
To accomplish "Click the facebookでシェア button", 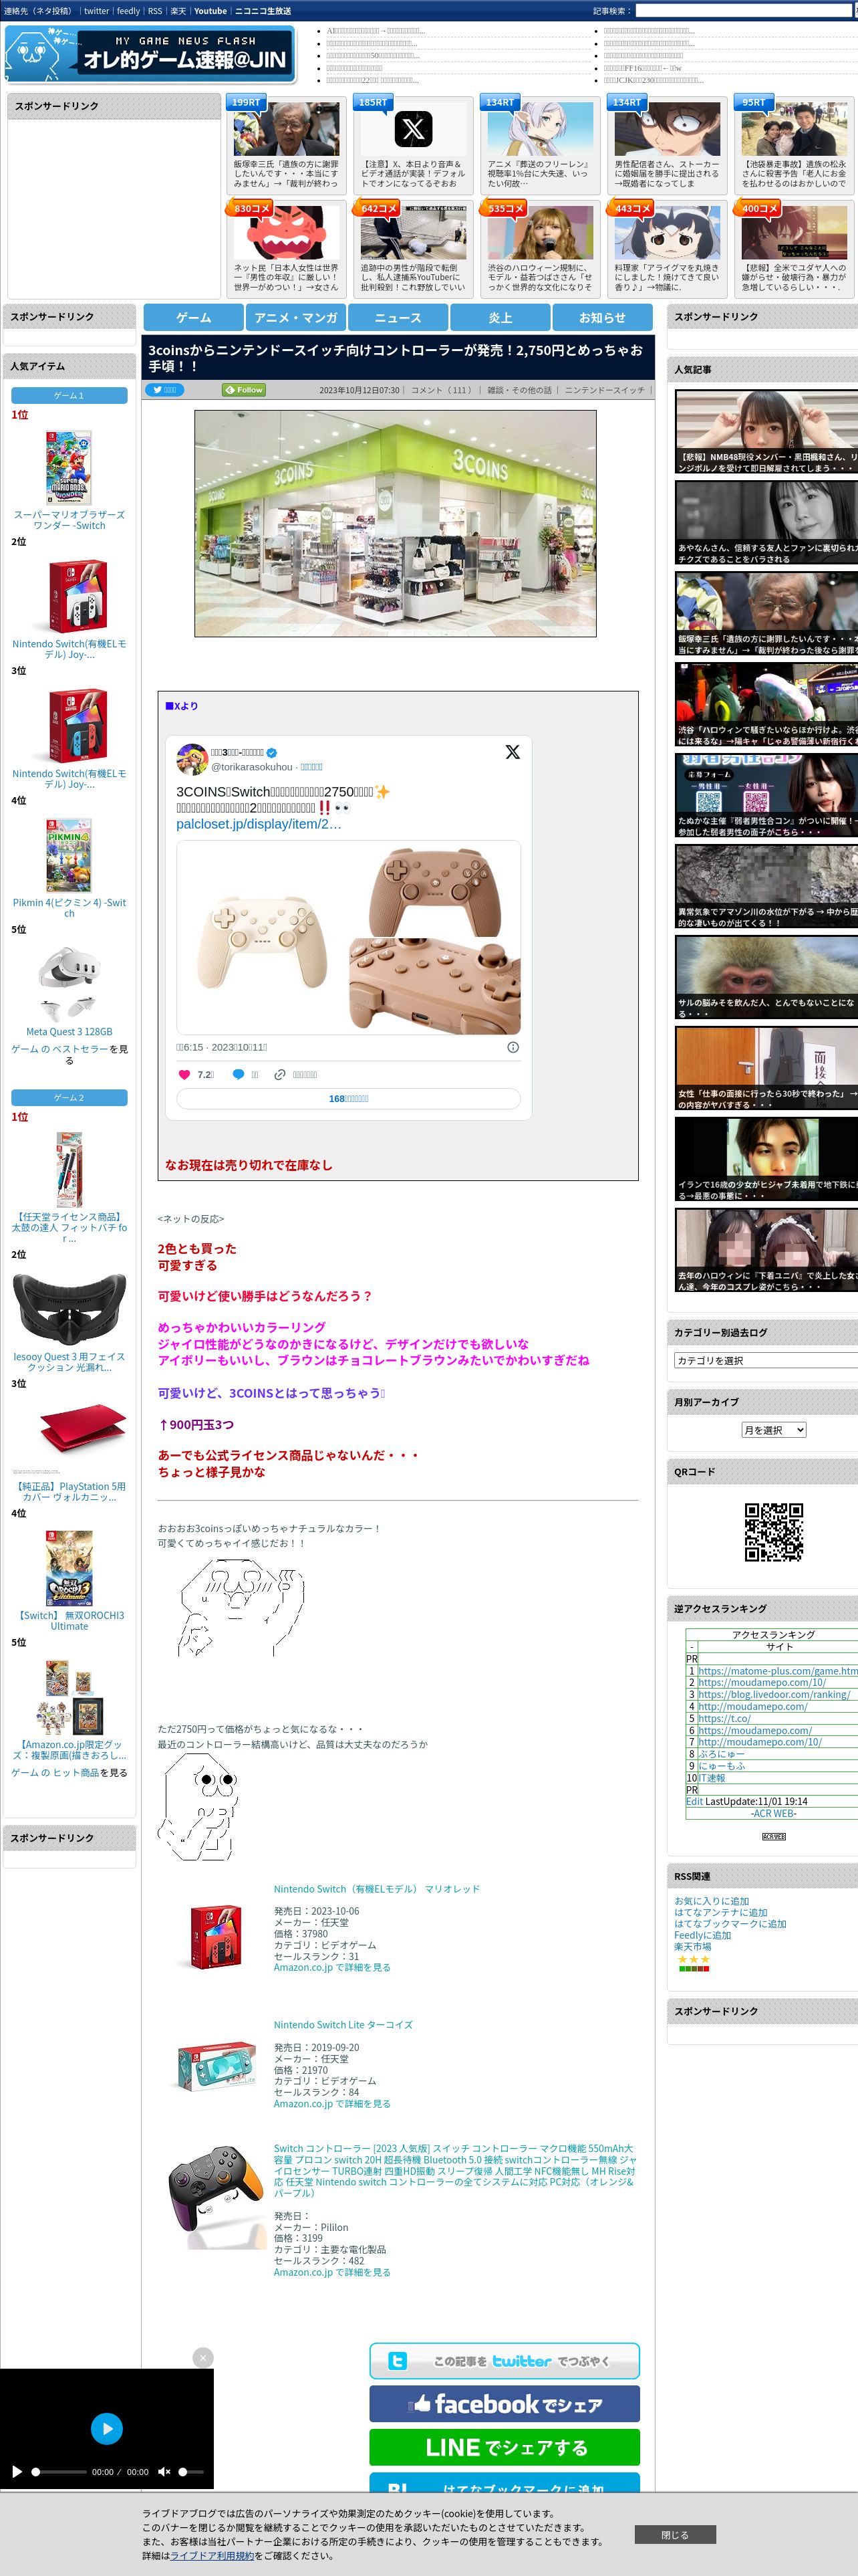I will point(505,2404).
